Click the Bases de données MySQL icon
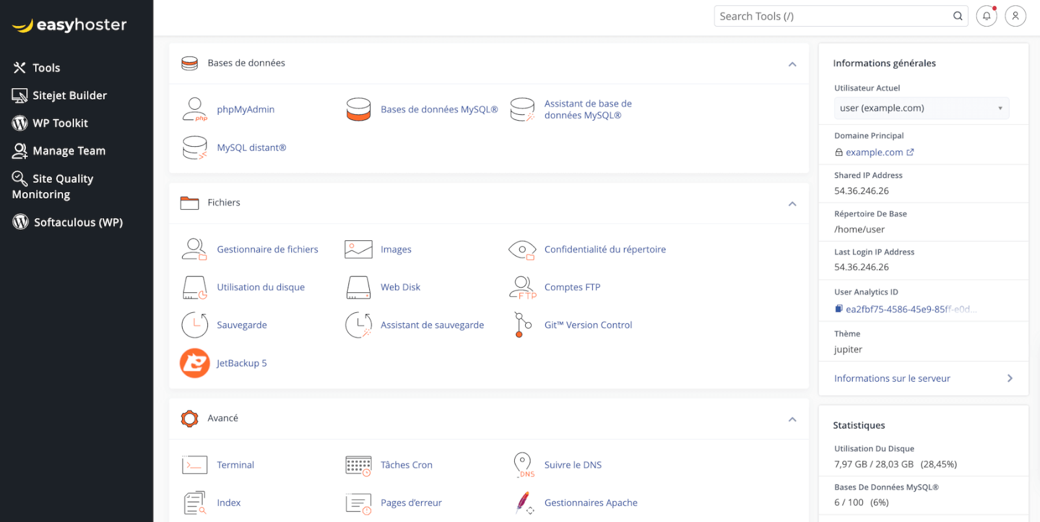This screenshot has height=522, width=1040. (358, 110)
